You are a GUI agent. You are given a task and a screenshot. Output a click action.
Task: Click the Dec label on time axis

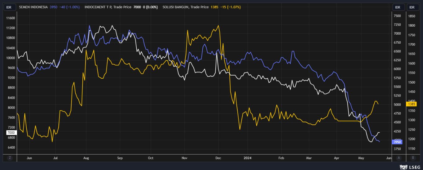(x=218, y=158)
